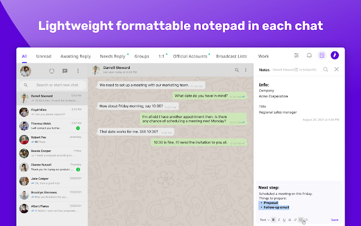Open the status ring icon
Image resolution: width=361 pixels, height=226 pixels.
point(52,71)
